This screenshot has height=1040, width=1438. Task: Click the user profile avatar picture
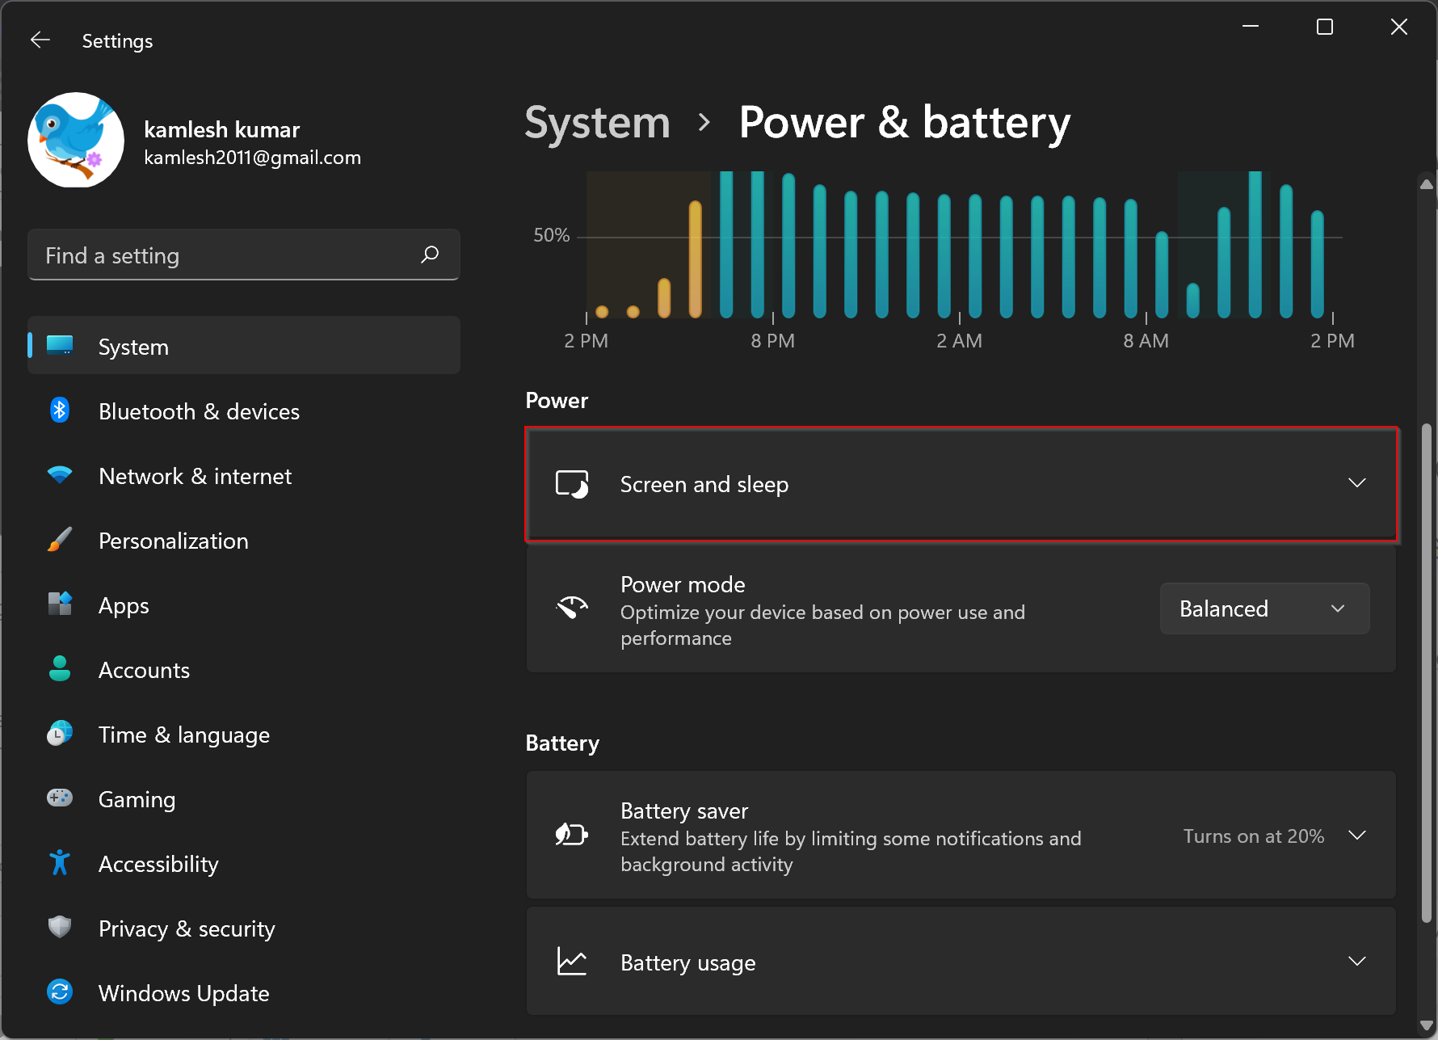(x=76, y=140)
